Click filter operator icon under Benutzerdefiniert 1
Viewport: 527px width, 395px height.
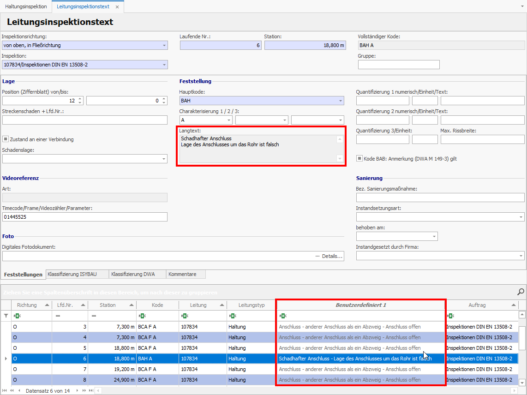click(282, 316)
